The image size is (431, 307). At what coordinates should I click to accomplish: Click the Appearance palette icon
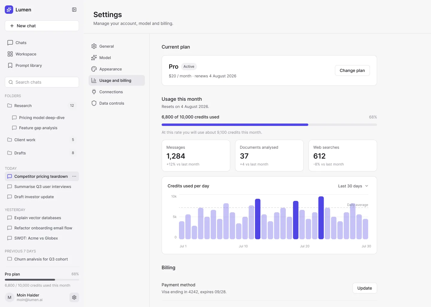(94, 69)
